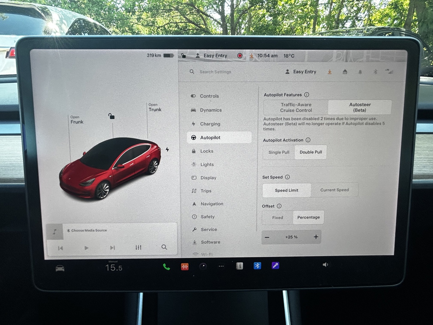Tap the charge port lightning bolt icon
433x325 pixels.
[x=167, y=149]
